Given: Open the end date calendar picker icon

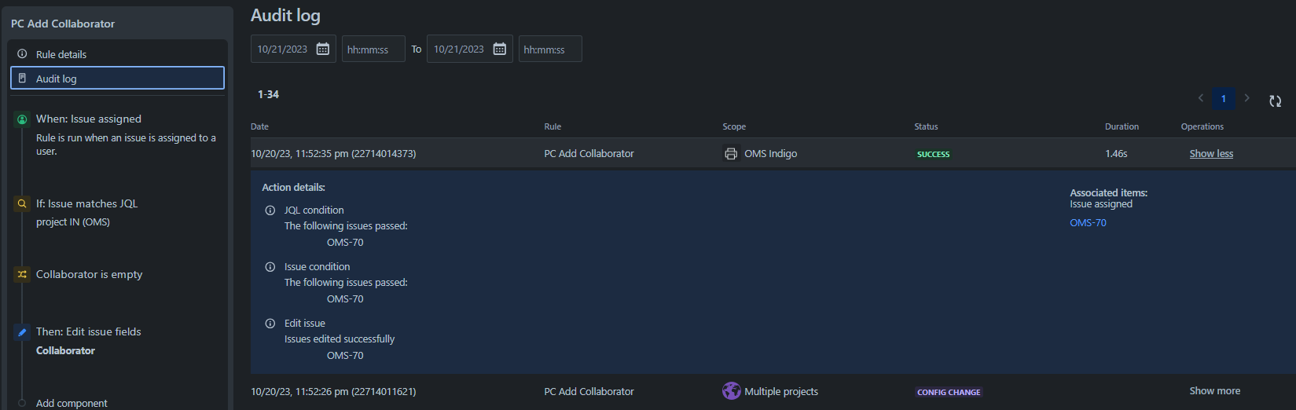Looking at the screenshot, I should (x=500, y=49).
